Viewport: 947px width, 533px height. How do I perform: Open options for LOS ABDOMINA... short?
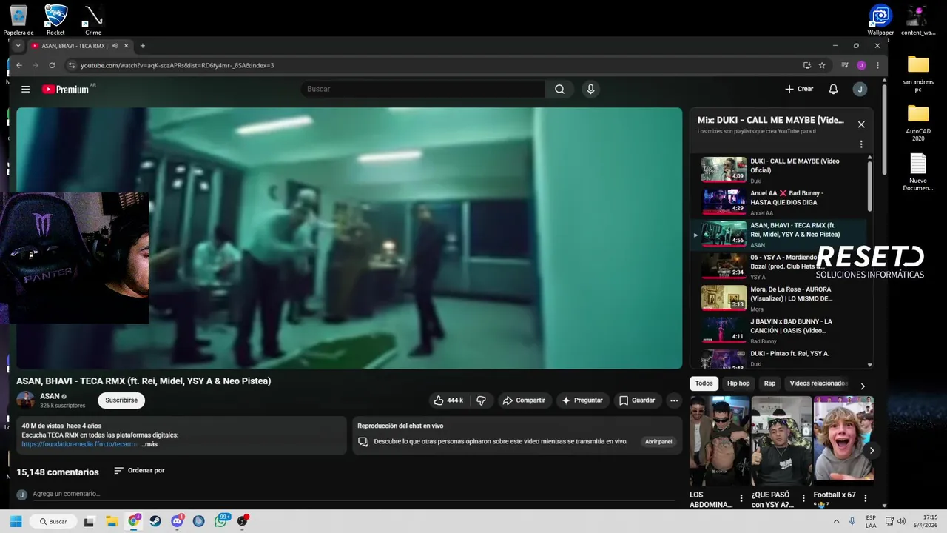(741, 499)
